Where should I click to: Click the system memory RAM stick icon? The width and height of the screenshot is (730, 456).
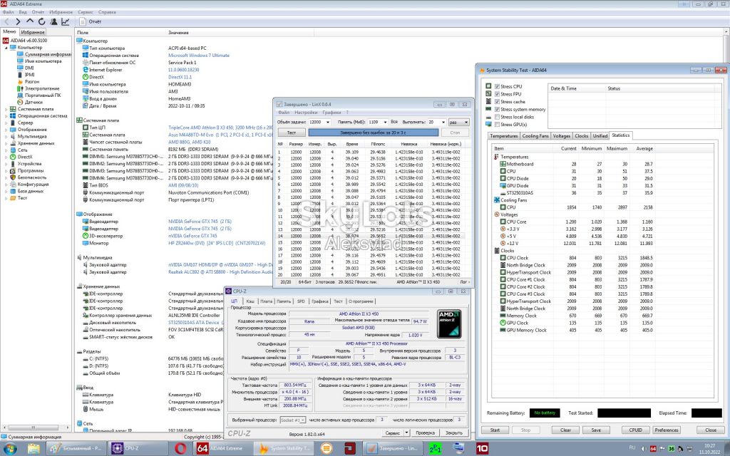(488, 109)
